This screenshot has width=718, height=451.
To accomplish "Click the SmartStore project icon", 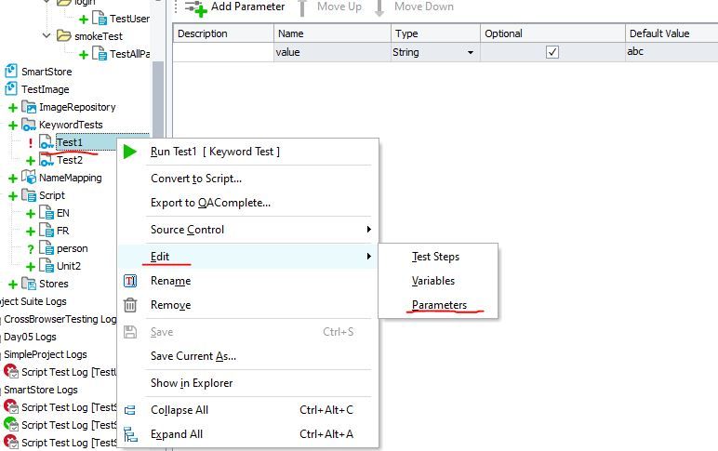I will tap(11, 72).
